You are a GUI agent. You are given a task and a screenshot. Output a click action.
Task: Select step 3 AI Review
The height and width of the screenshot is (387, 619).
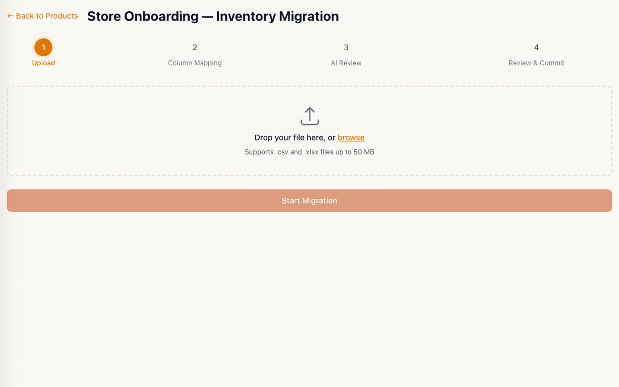(x=346, y=55)
